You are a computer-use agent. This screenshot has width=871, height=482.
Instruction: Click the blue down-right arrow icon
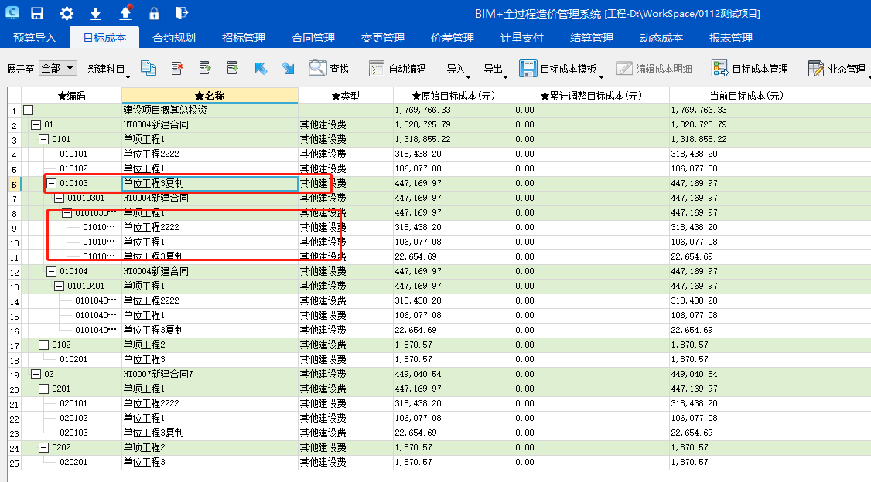coord(288,68)
